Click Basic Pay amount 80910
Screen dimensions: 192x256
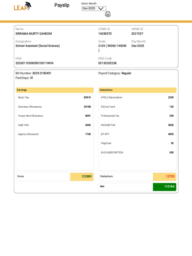click(87, 97)
